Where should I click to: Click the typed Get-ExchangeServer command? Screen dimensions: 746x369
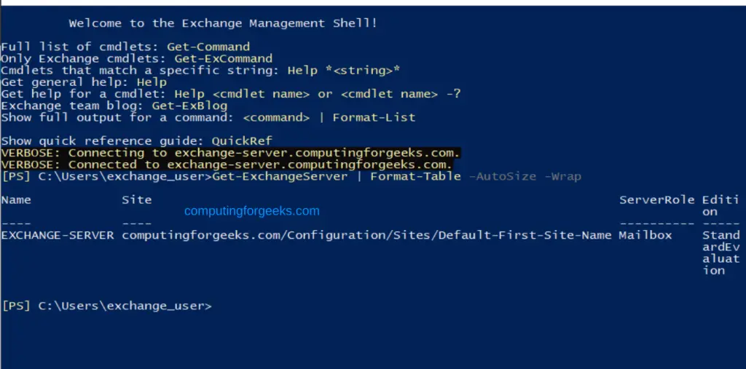pyautogui.click(x=280, y=176)
